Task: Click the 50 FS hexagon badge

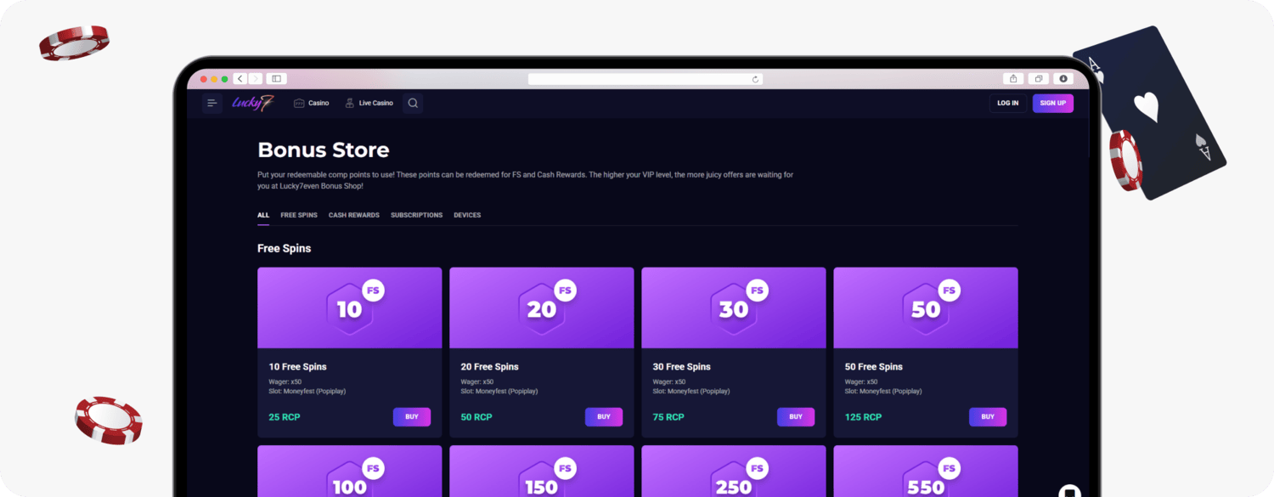Action: 926,309
